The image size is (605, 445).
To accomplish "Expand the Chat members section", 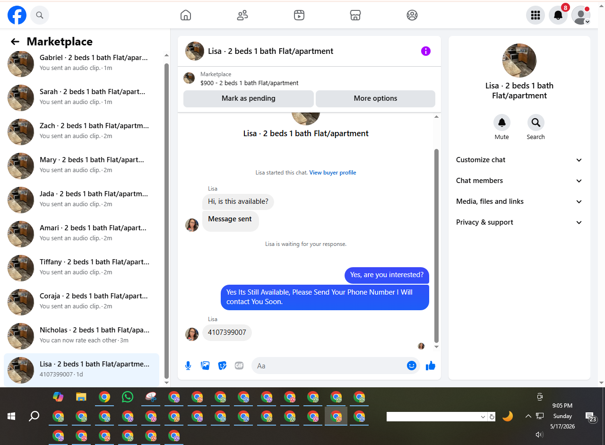I will point(519,181).
